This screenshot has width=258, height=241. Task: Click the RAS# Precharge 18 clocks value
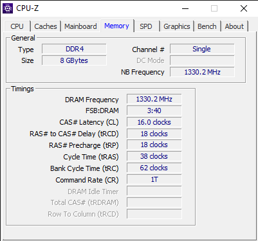tap(154, 145)
